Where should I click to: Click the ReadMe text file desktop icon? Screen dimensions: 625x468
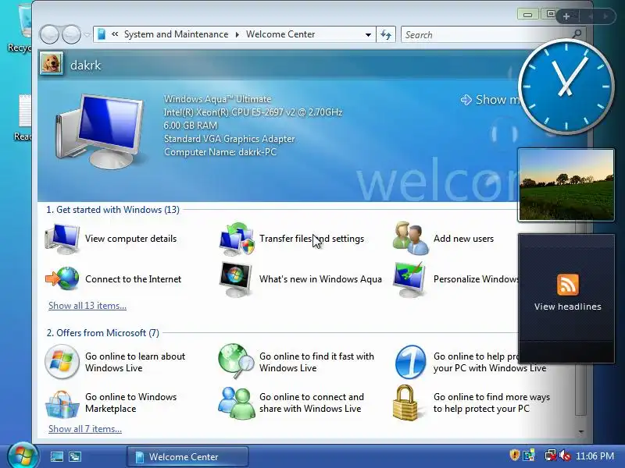pyautogui.click(x=23, y=118)
